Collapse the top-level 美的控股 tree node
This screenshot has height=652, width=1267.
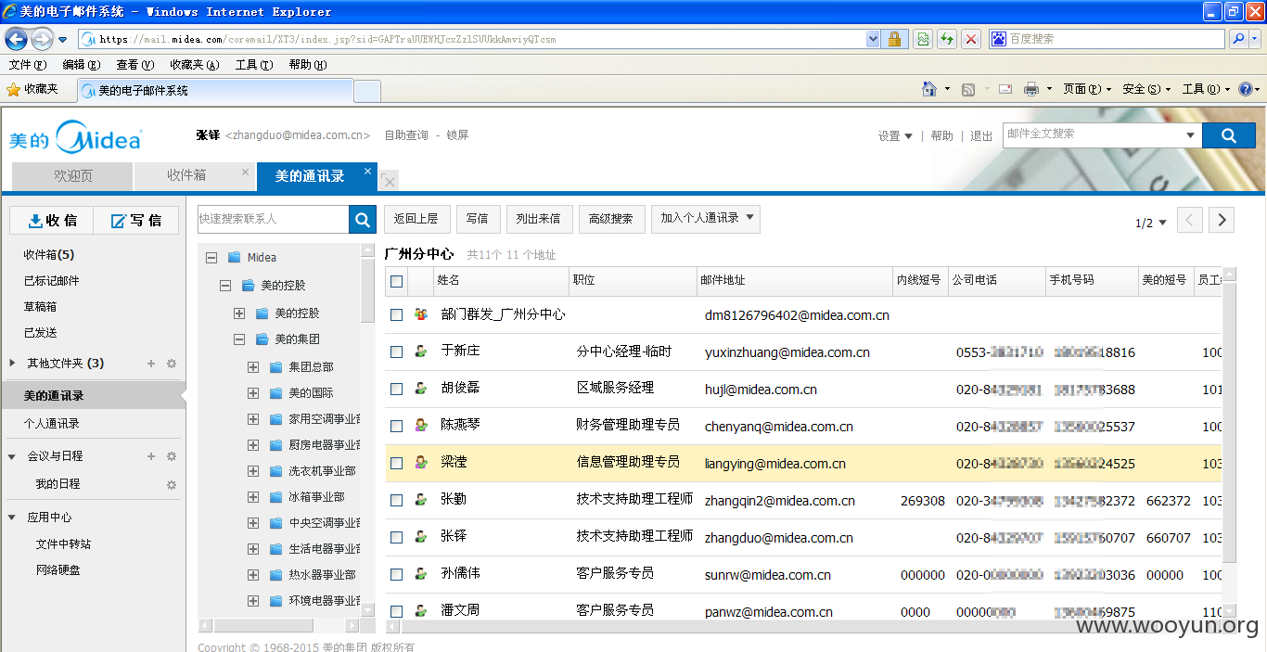225,286
